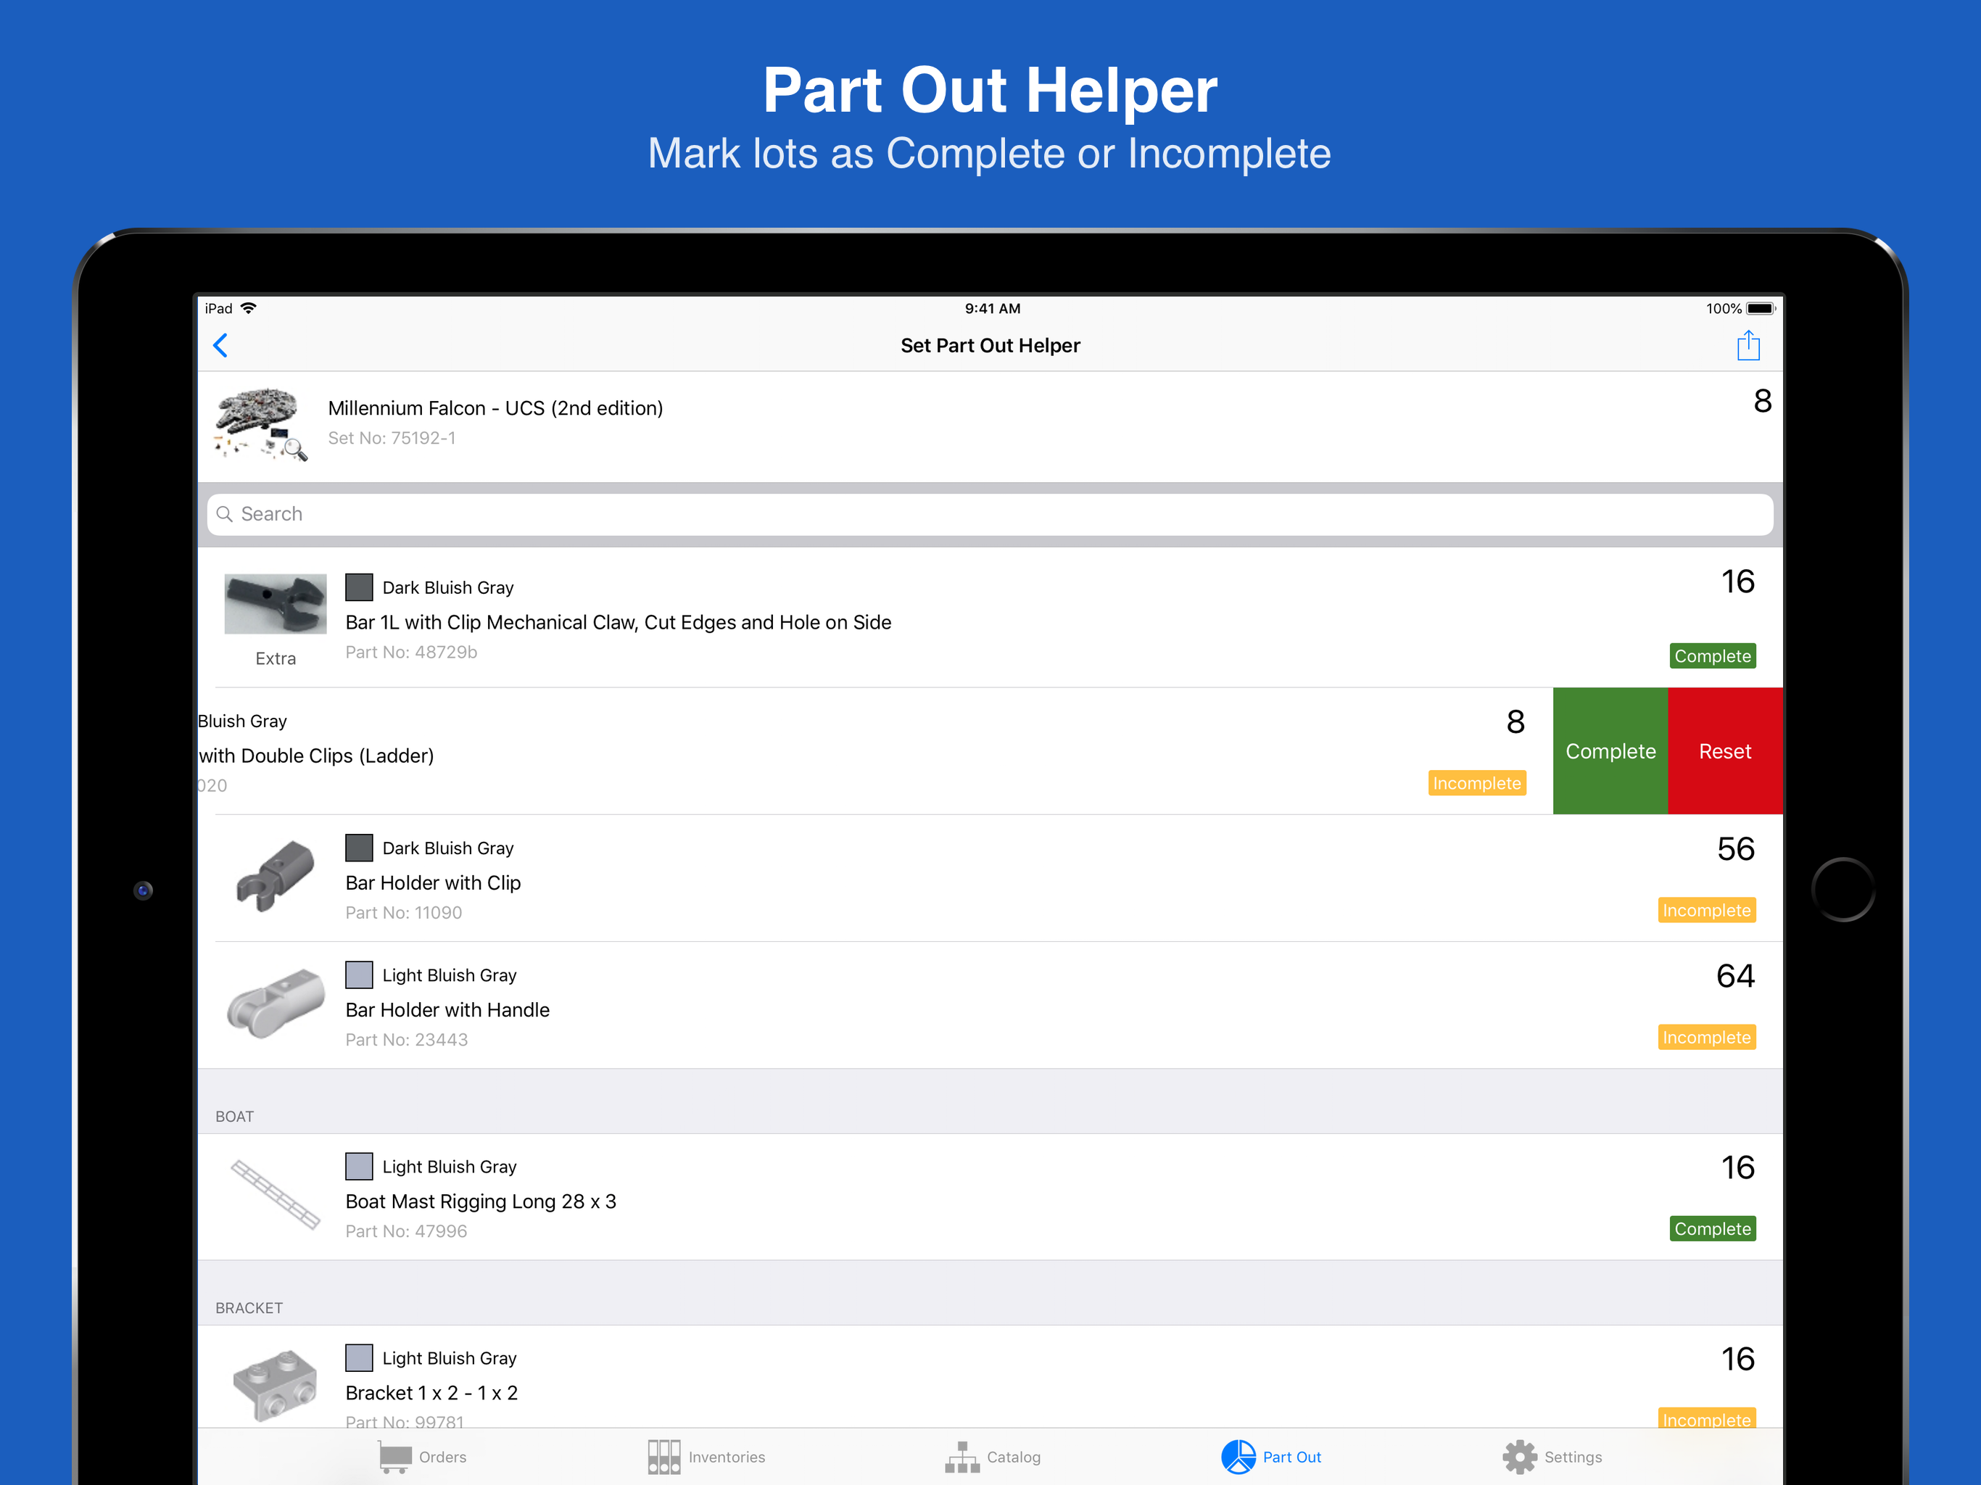Tap 'Part No: 23443' label
This screenshot has width=1981, height=1485.
click(x=407, y=1040)
